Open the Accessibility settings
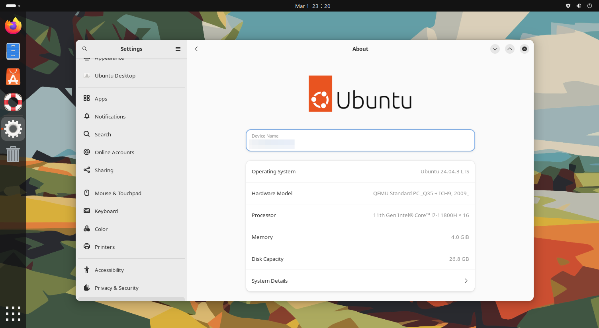 point(109,270)
